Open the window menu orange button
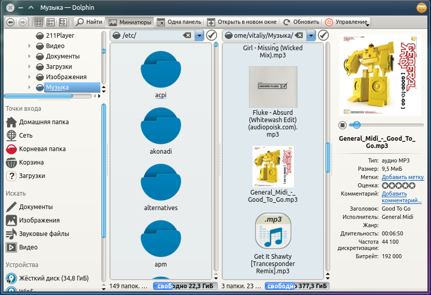 point(421,7)
